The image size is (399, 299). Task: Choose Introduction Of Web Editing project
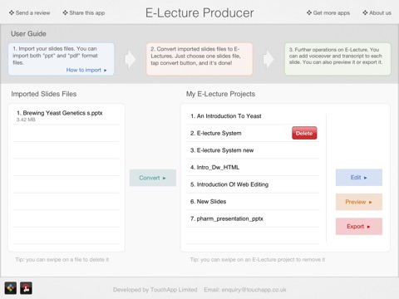pyautogui.click(x=253, y=184)
